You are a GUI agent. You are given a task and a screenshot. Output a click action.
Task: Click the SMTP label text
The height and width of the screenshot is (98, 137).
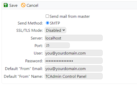click(x=55, y=23)
